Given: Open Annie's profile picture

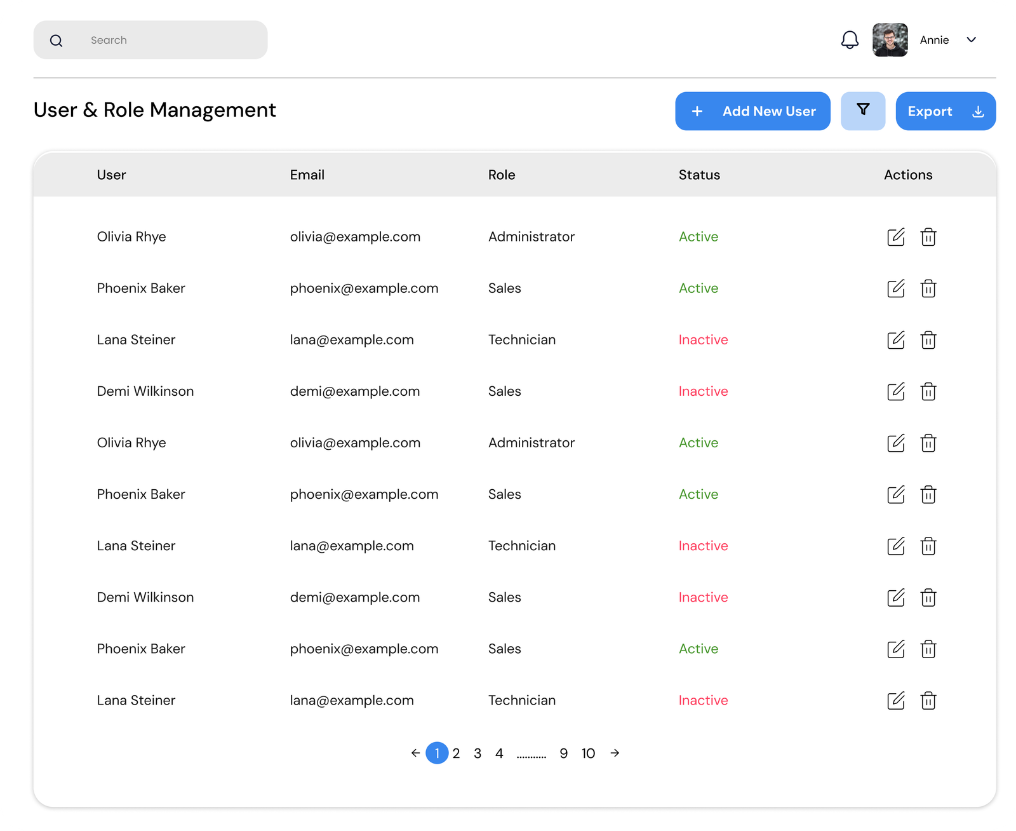Looking at the screenshot, I should tap(890, 40).
